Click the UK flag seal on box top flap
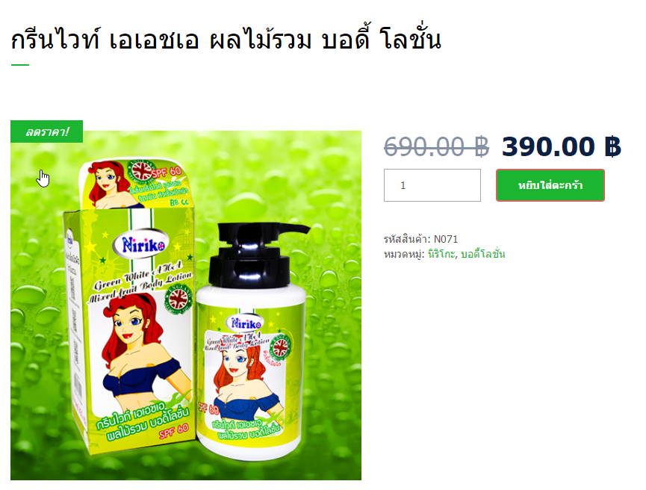Image resolution: width=646 pixels, height=490 pixels. click(x=141, y=170)
